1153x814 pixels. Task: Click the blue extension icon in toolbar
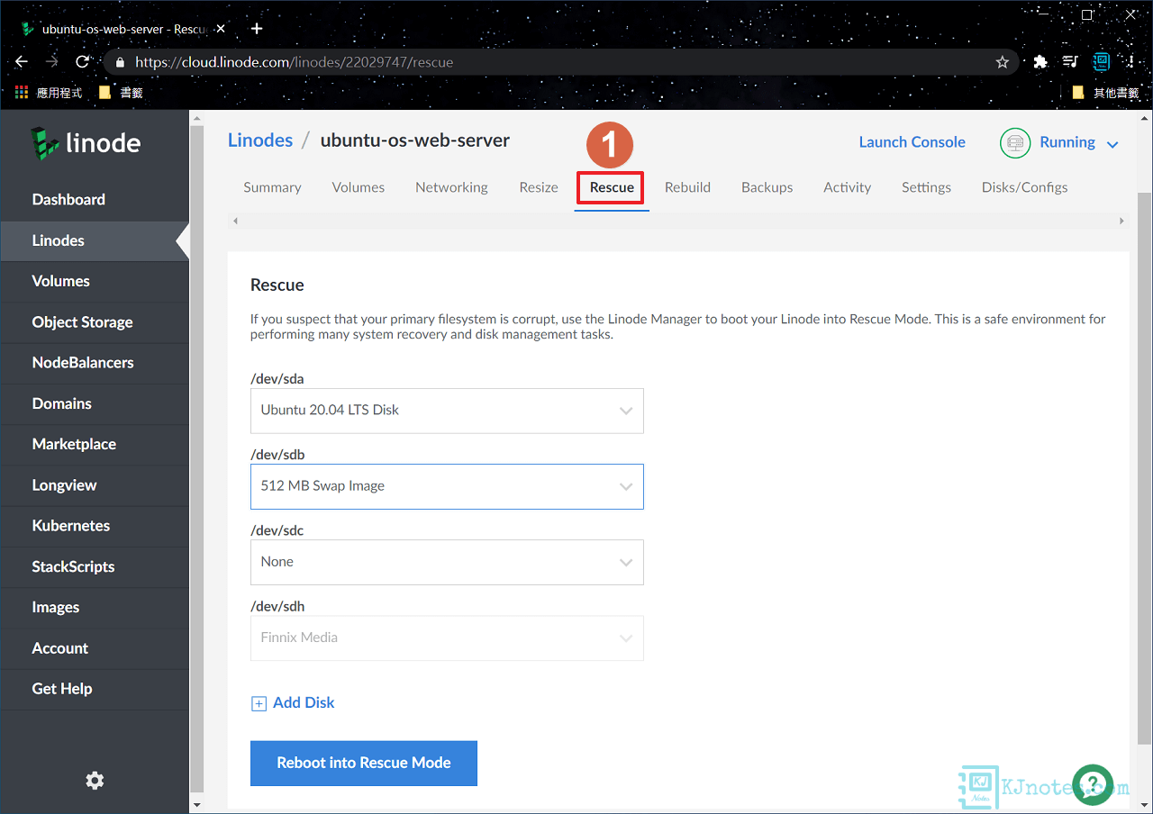(1101, 62)
